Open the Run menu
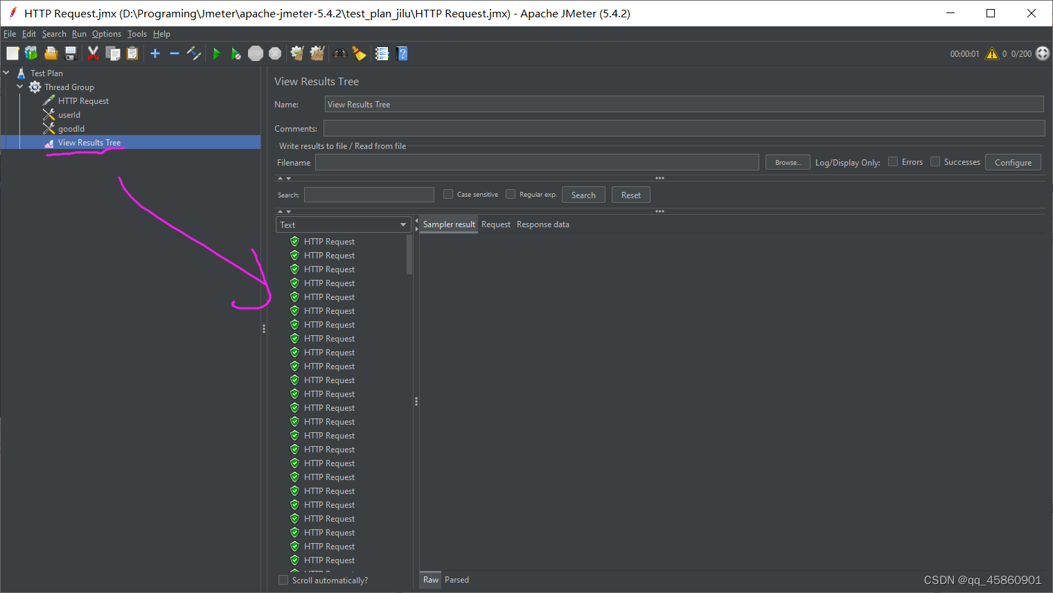Screen dimensions: 1053x593 79,34
